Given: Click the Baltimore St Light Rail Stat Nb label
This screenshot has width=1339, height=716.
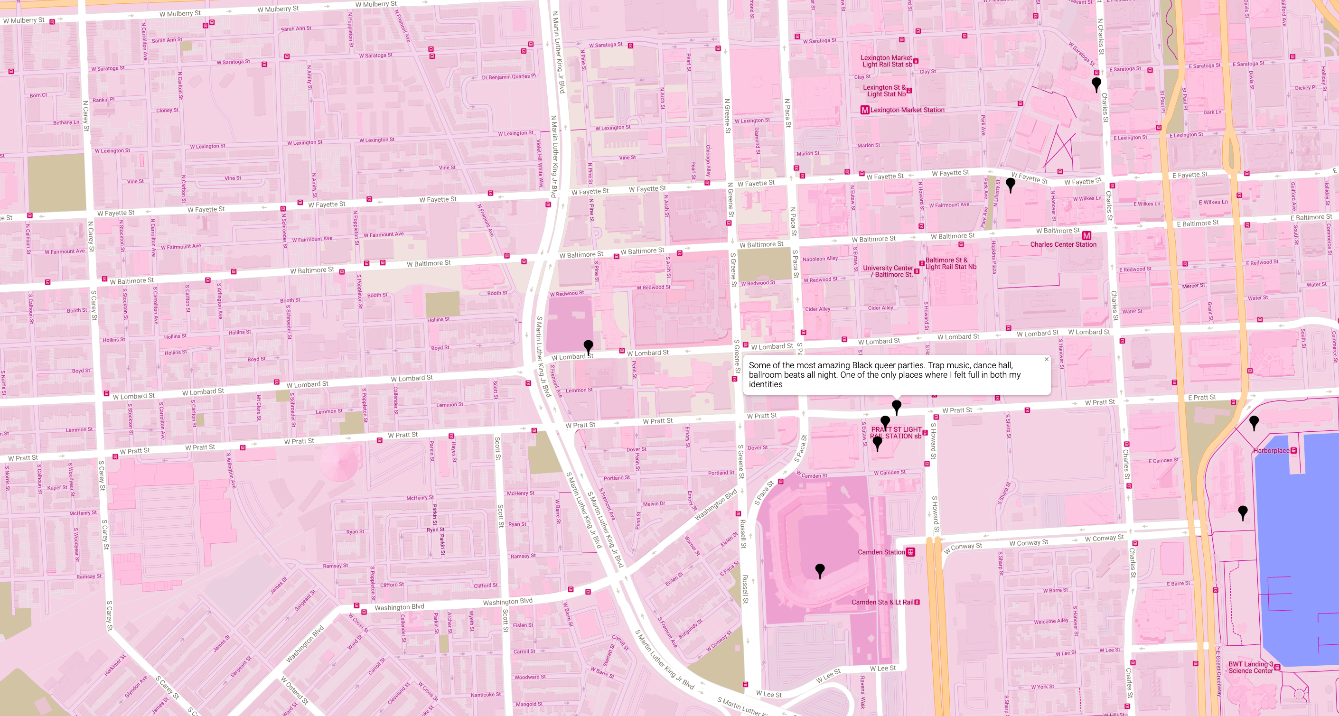Looking at the screenshot, I should [950, 263].
